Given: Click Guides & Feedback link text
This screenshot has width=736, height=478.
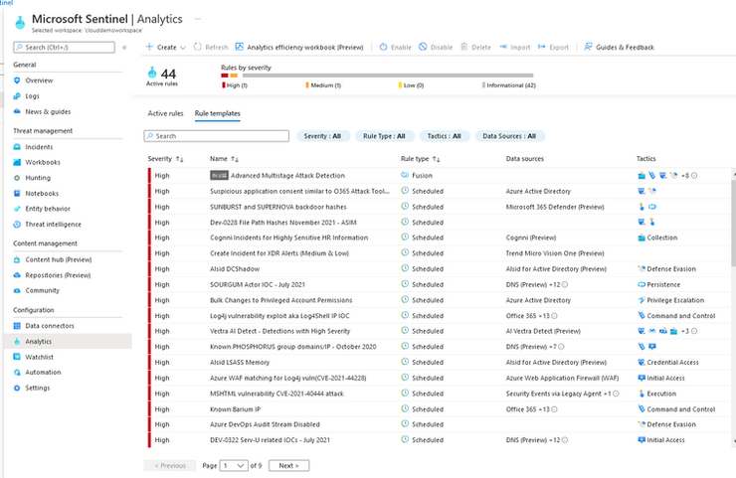Looking at the screenshot, I should (625, 47).
